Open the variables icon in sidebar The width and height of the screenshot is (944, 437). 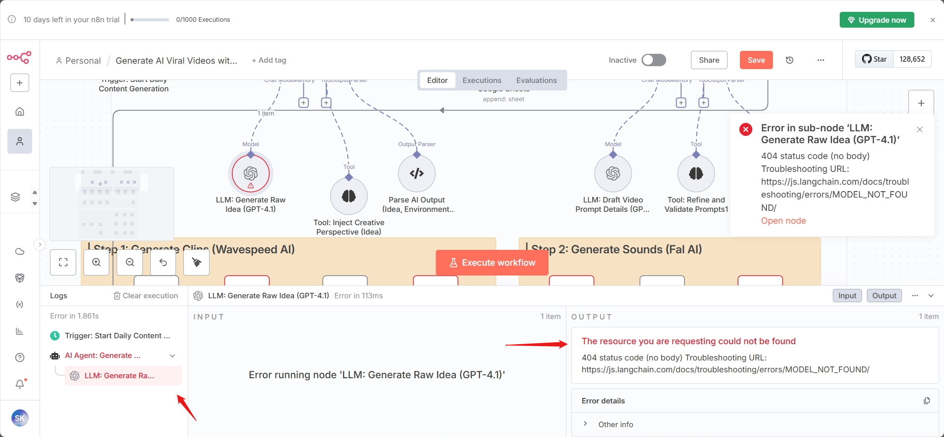(x=20, y=305)
